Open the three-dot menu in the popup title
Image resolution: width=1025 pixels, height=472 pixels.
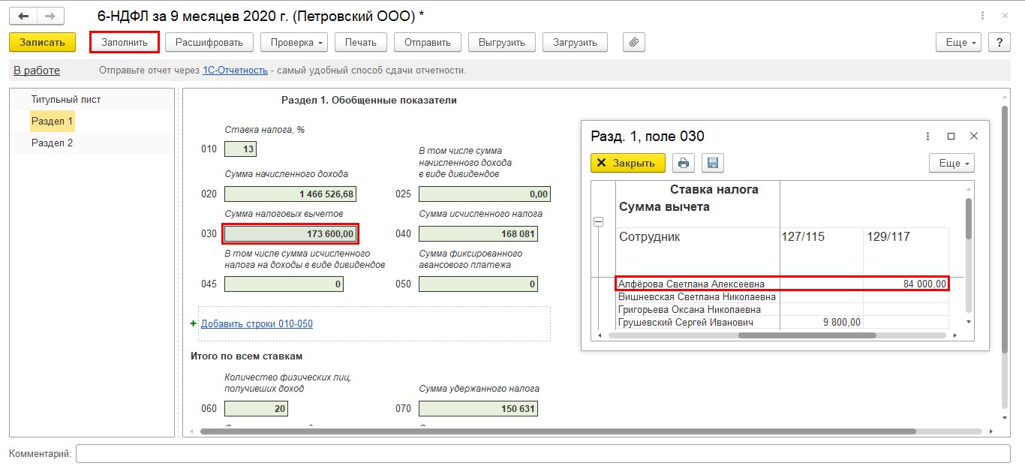pyautogui.click(x=928, y=136)
